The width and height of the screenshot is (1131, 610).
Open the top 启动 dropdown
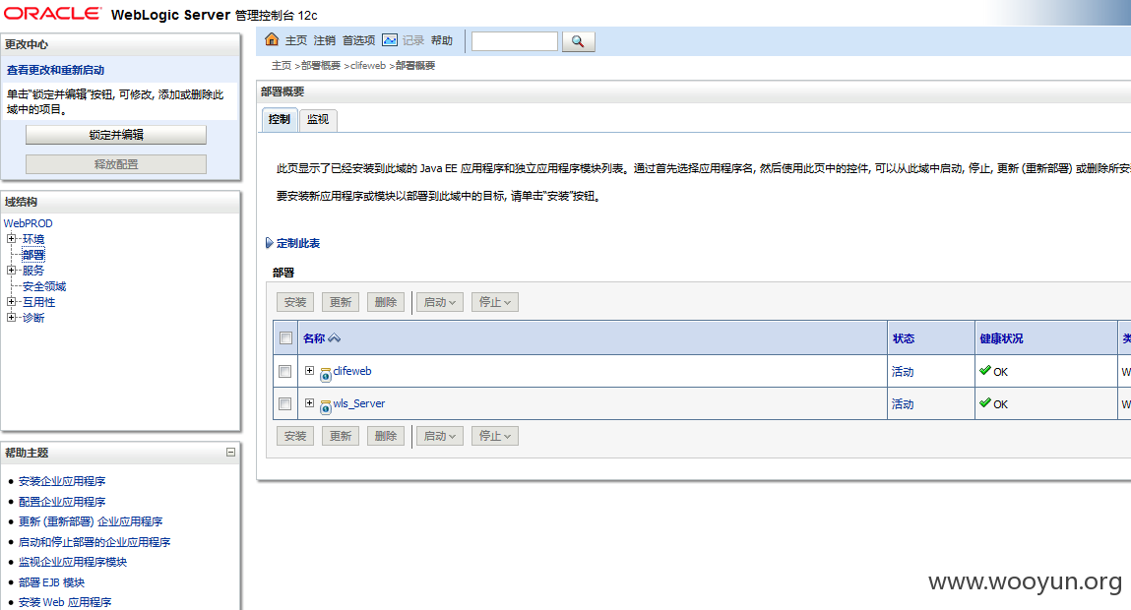[440, 302]
